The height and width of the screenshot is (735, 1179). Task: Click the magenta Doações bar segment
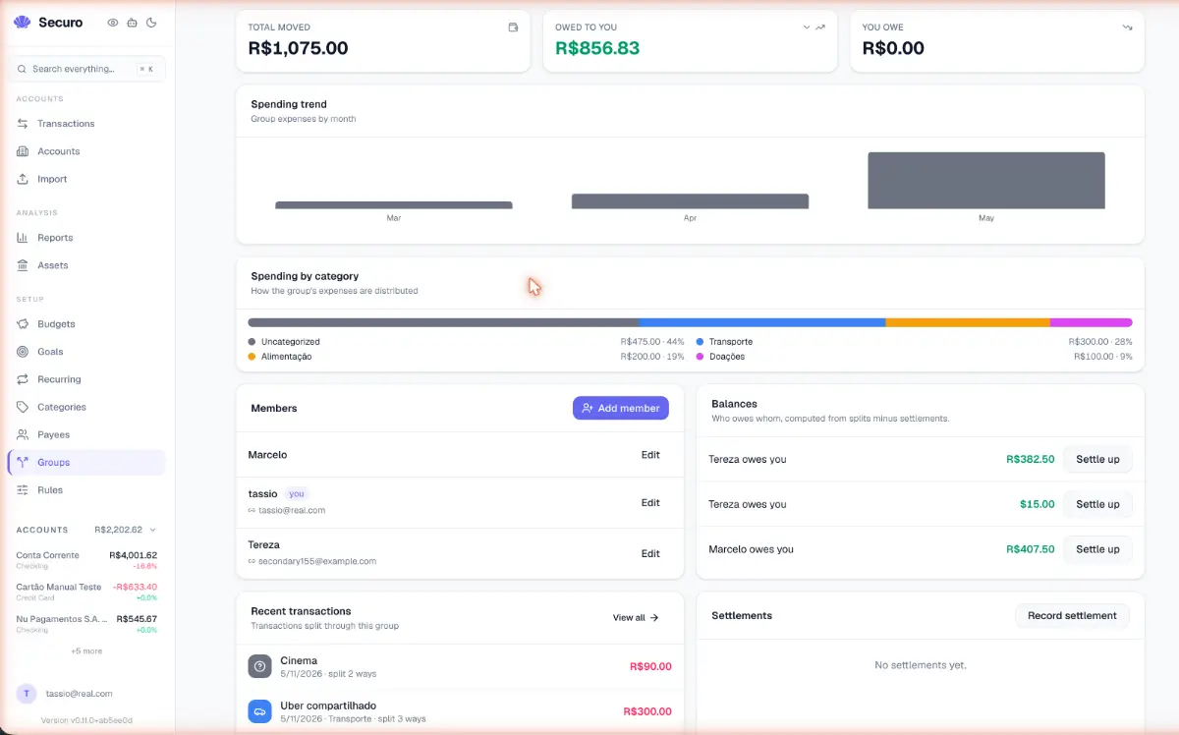(x=1092, y=322)
